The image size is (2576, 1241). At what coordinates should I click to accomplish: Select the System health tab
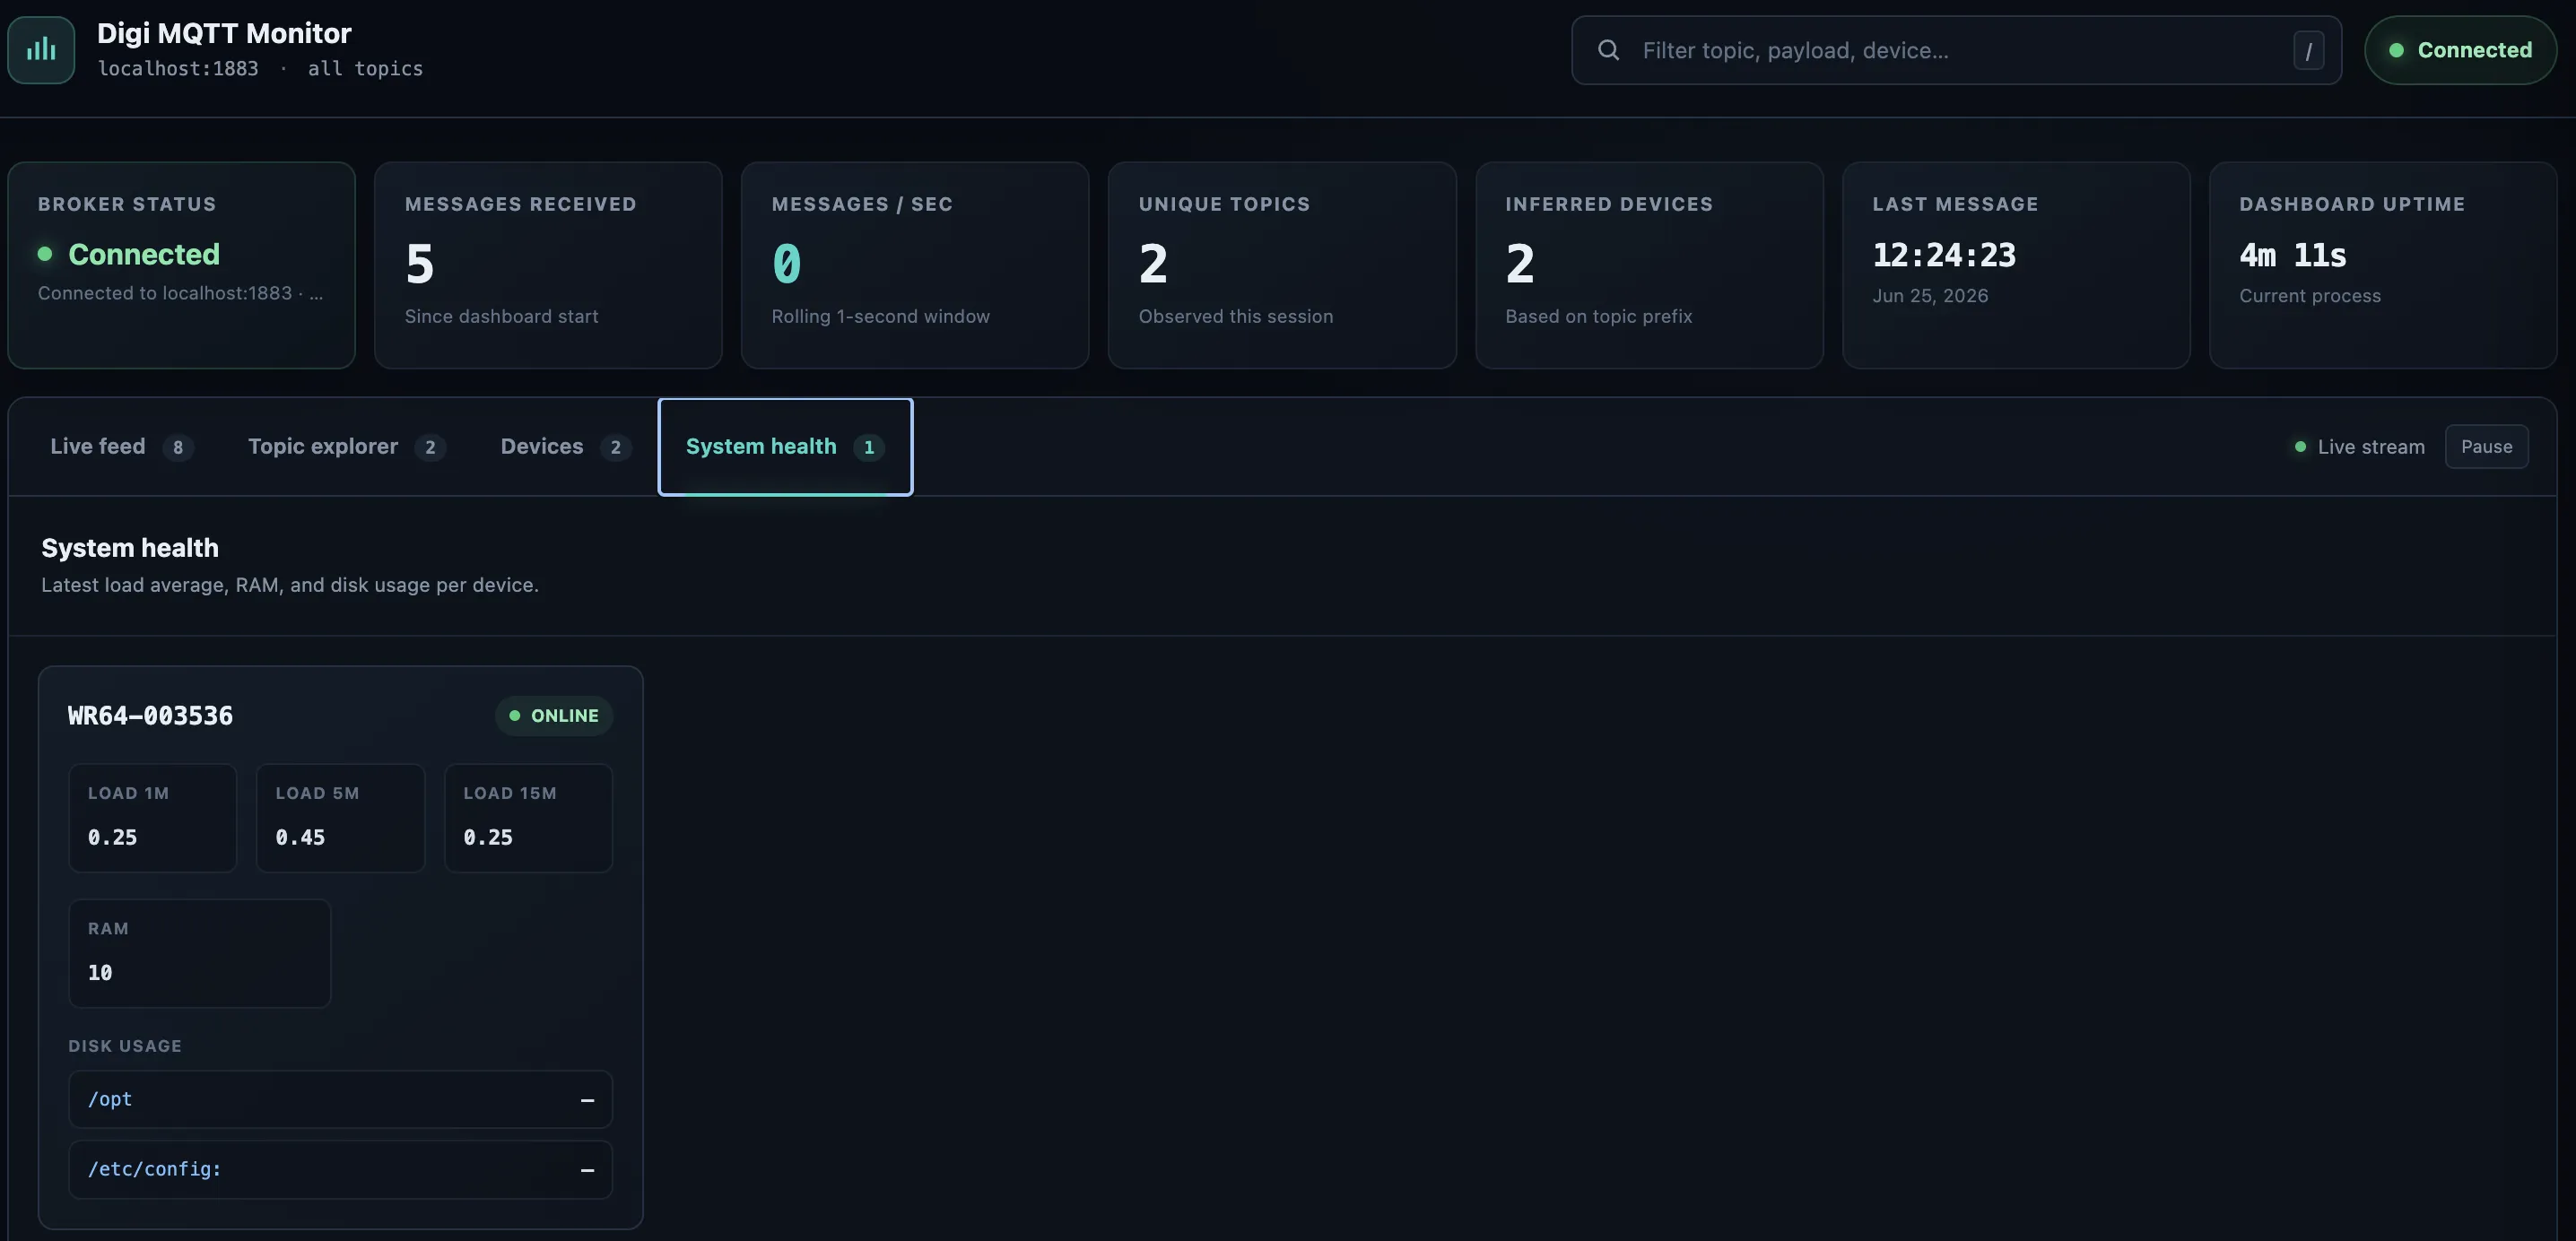(x=785, y=447)
